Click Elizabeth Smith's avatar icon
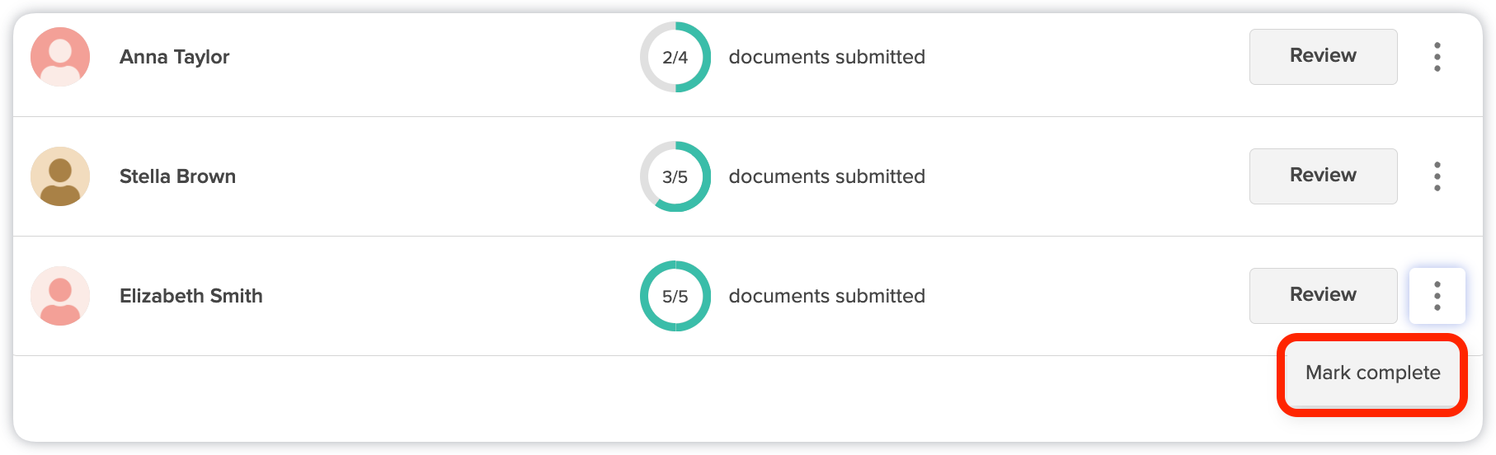Screen dimensions: 1496x455 click(60, 296)
